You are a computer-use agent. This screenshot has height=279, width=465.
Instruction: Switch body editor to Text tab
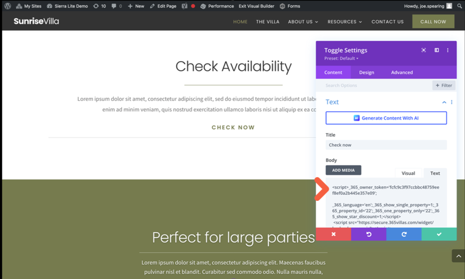[435, 173]
